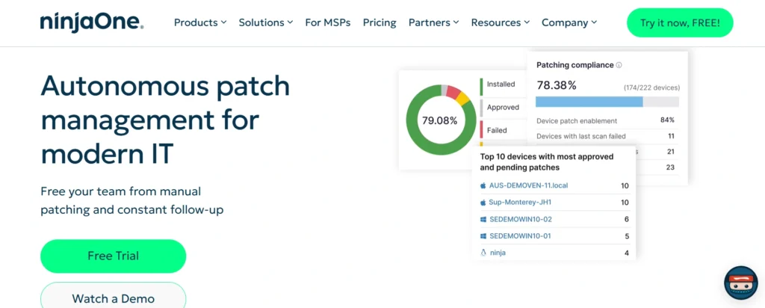Click the Try it now, FREE! button

[680, 22]
